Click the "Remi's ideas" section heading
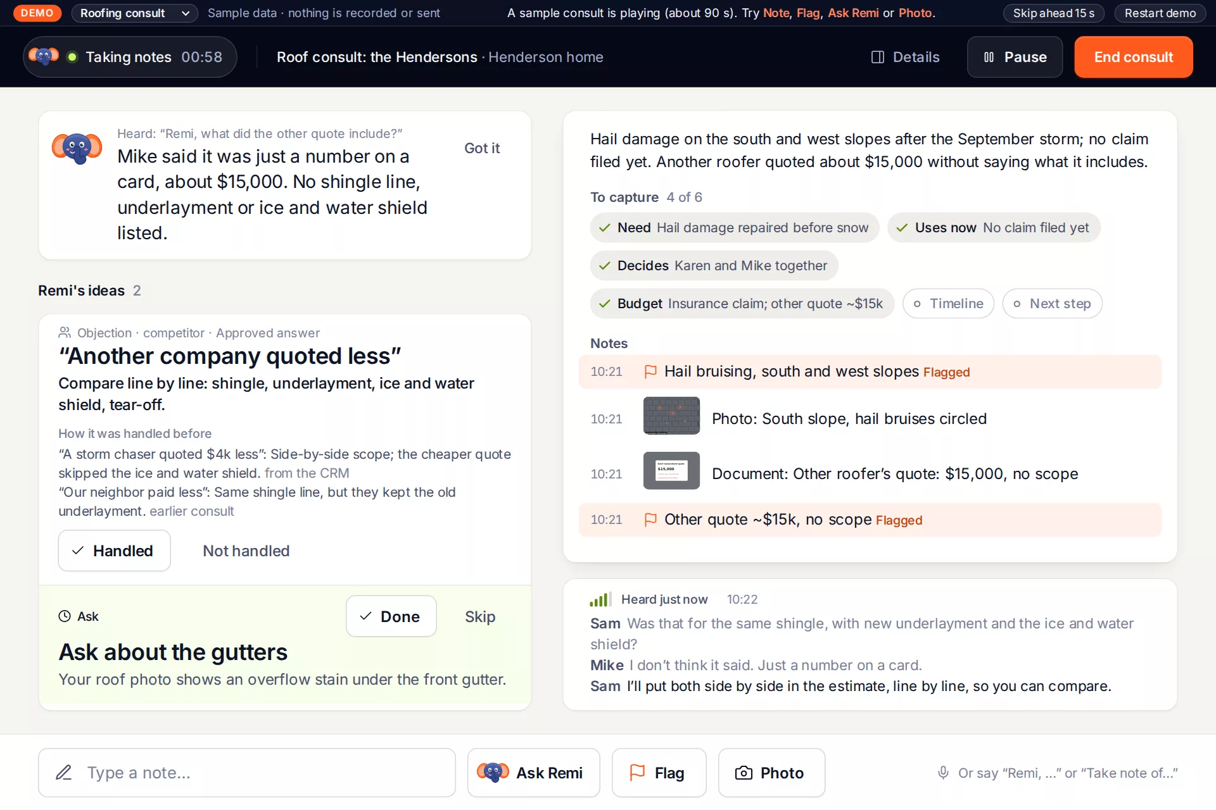Viewport: 1216px width, 810px height. [x=81, y=290]
